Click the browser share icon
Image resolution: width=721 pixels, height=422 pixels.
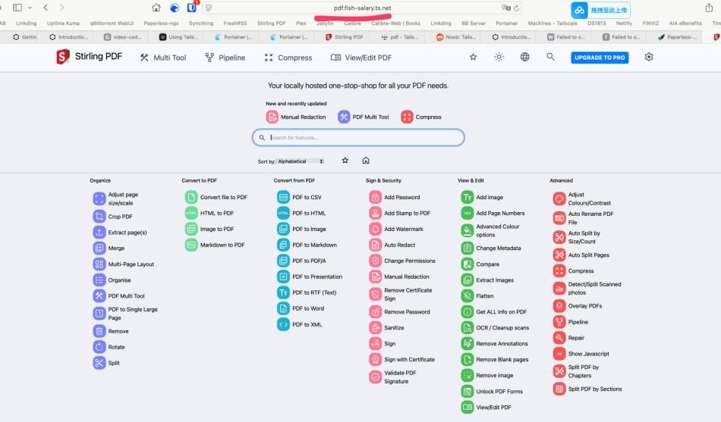(x=709, y=8)
